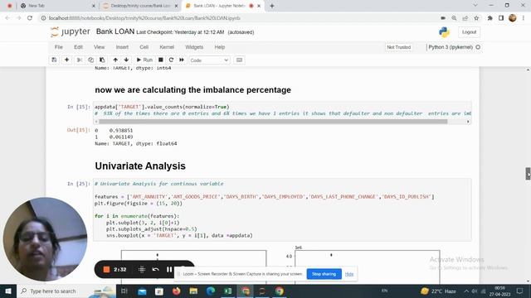Open the Kernel menu
This screenshot has width=531, height=298.
point(167,47)
